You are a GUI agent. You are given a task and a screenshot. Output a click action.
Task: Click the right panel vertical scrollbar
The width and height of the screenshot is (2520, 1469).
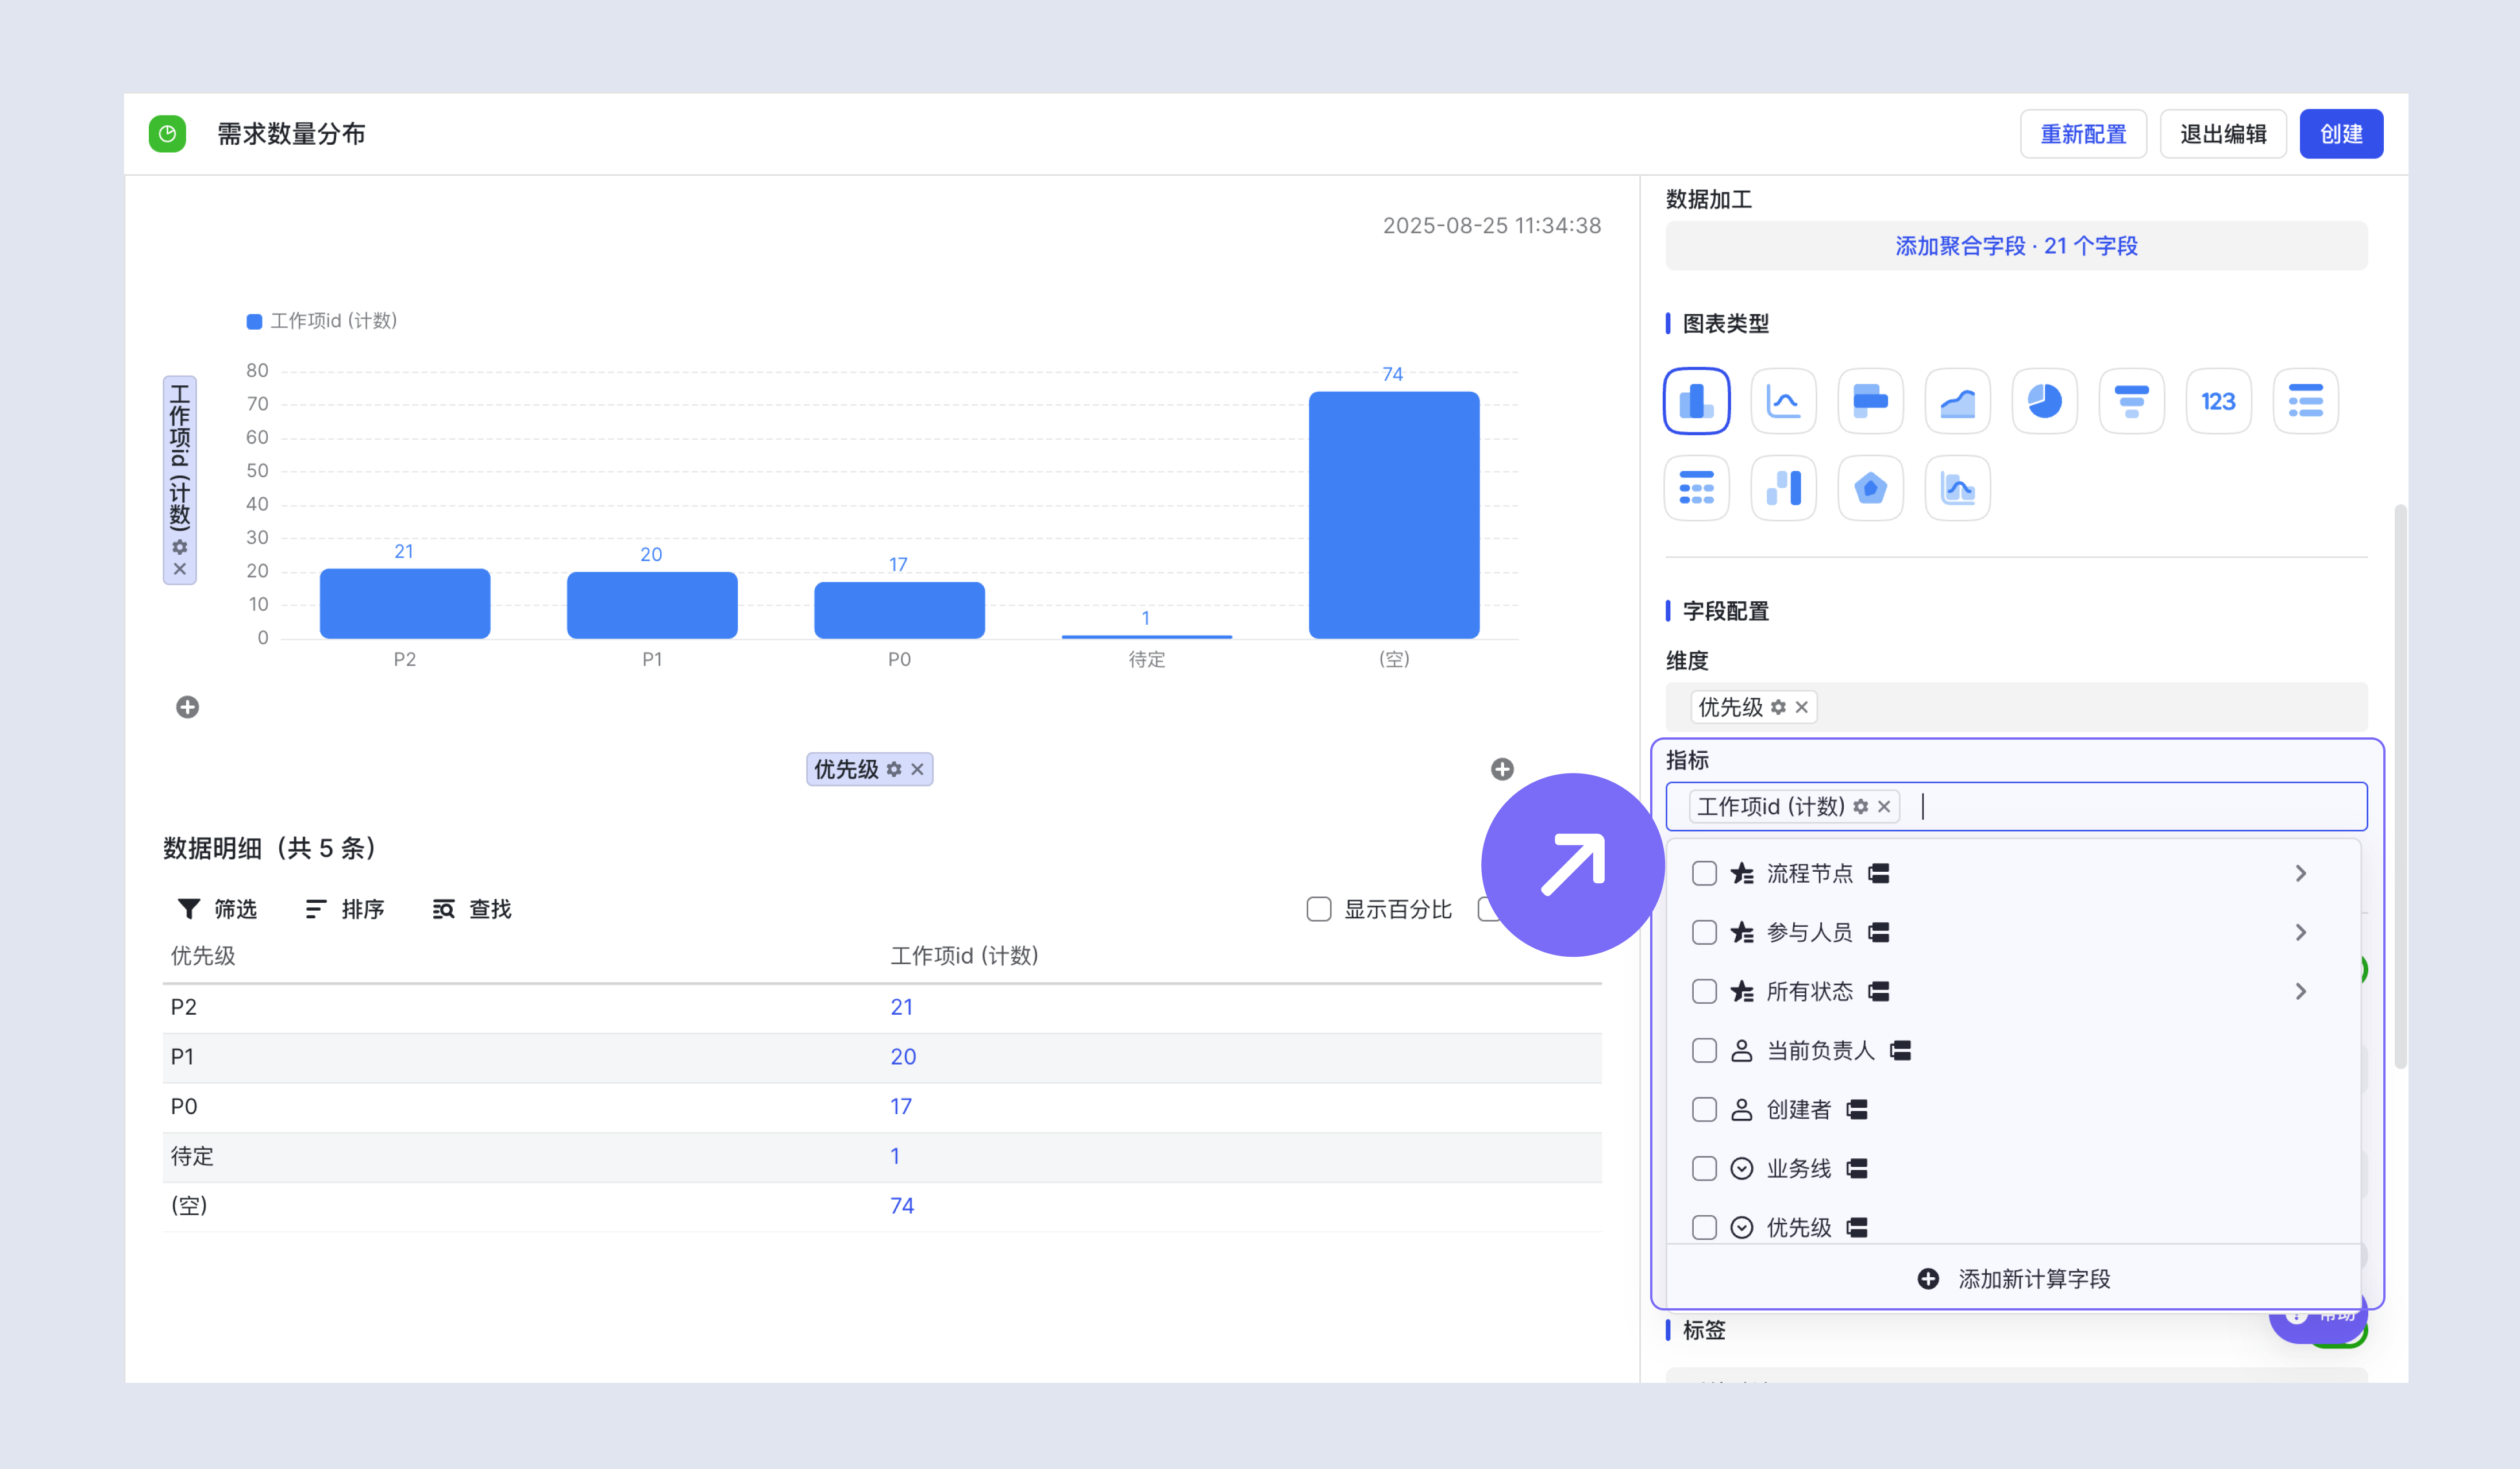coord(2400,787)
